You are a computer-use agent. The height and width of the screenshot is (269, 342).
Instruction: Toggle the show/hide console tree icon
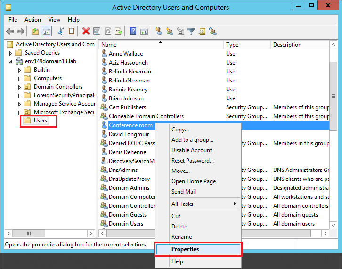pyautogui.click(x=47, y=32)
